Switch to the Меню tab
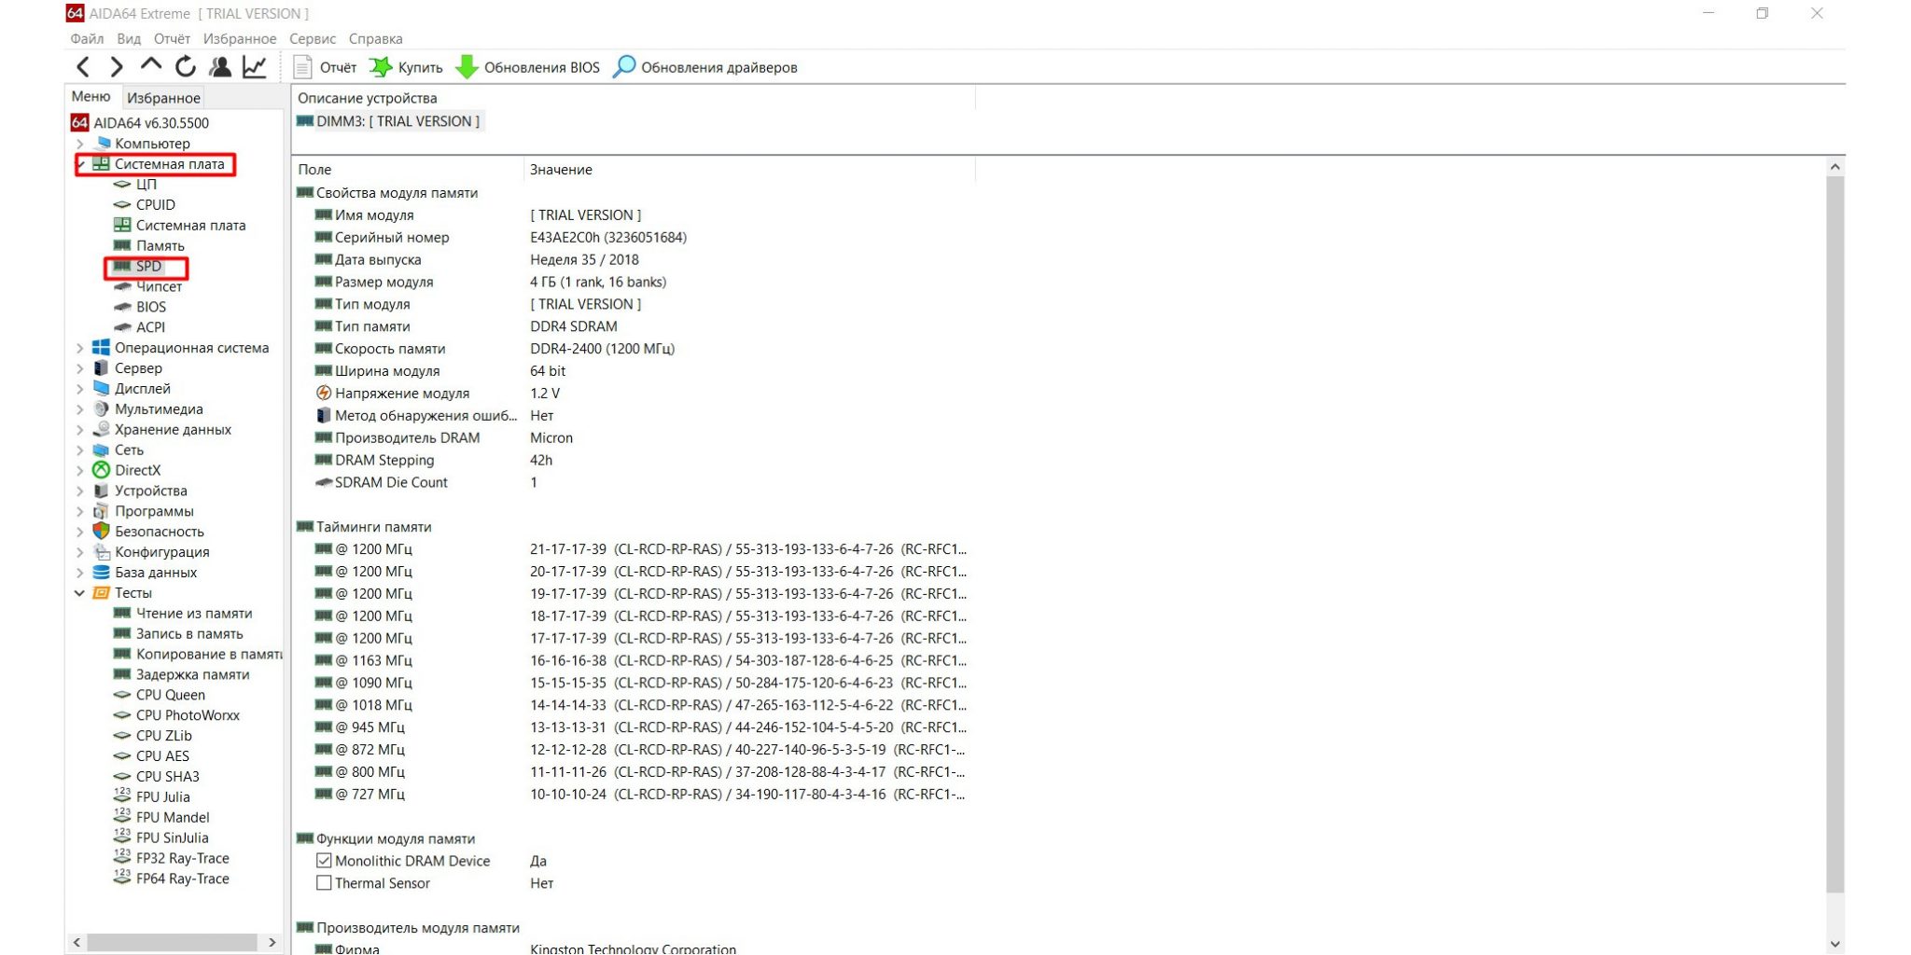 91,97
